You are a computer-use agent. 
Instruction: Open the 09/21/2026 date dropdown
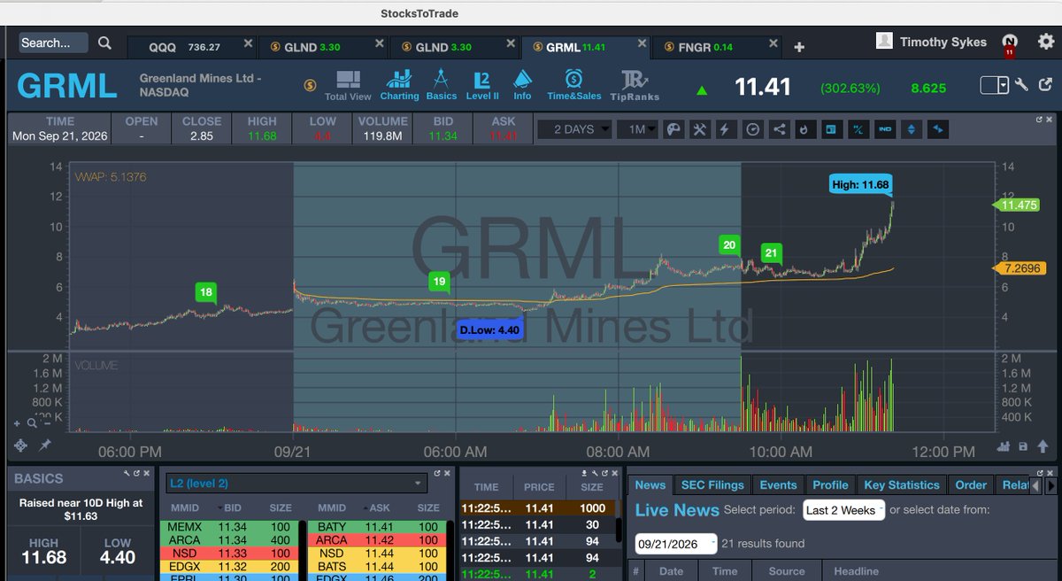click(676, 543)
